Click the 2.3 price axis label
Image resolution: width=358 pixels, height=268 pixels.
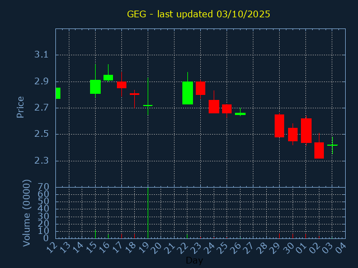click(41, 161)
